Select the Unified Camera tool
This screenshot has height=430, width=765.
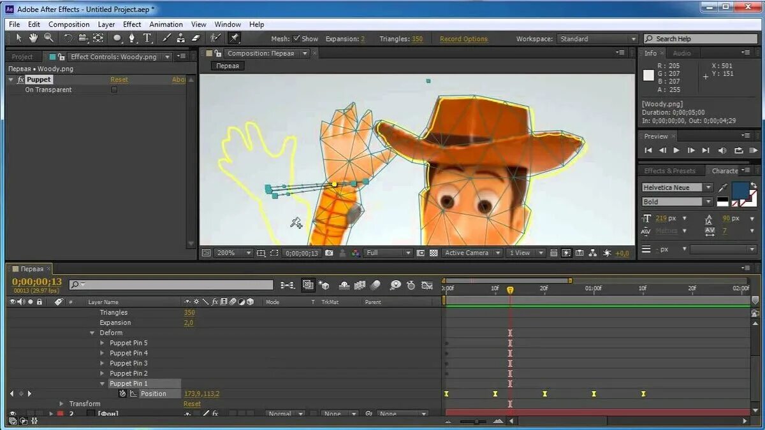point(83,38)
